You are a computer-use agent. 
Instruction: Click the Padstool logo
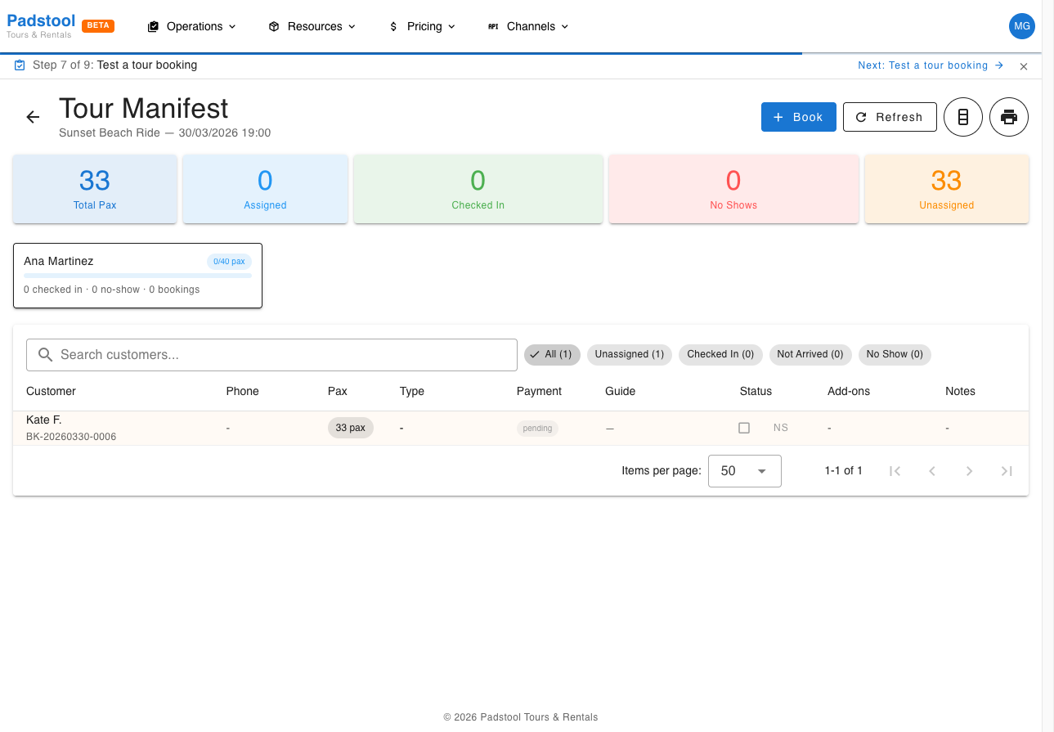pyautogui.click(x=41, y=25)
